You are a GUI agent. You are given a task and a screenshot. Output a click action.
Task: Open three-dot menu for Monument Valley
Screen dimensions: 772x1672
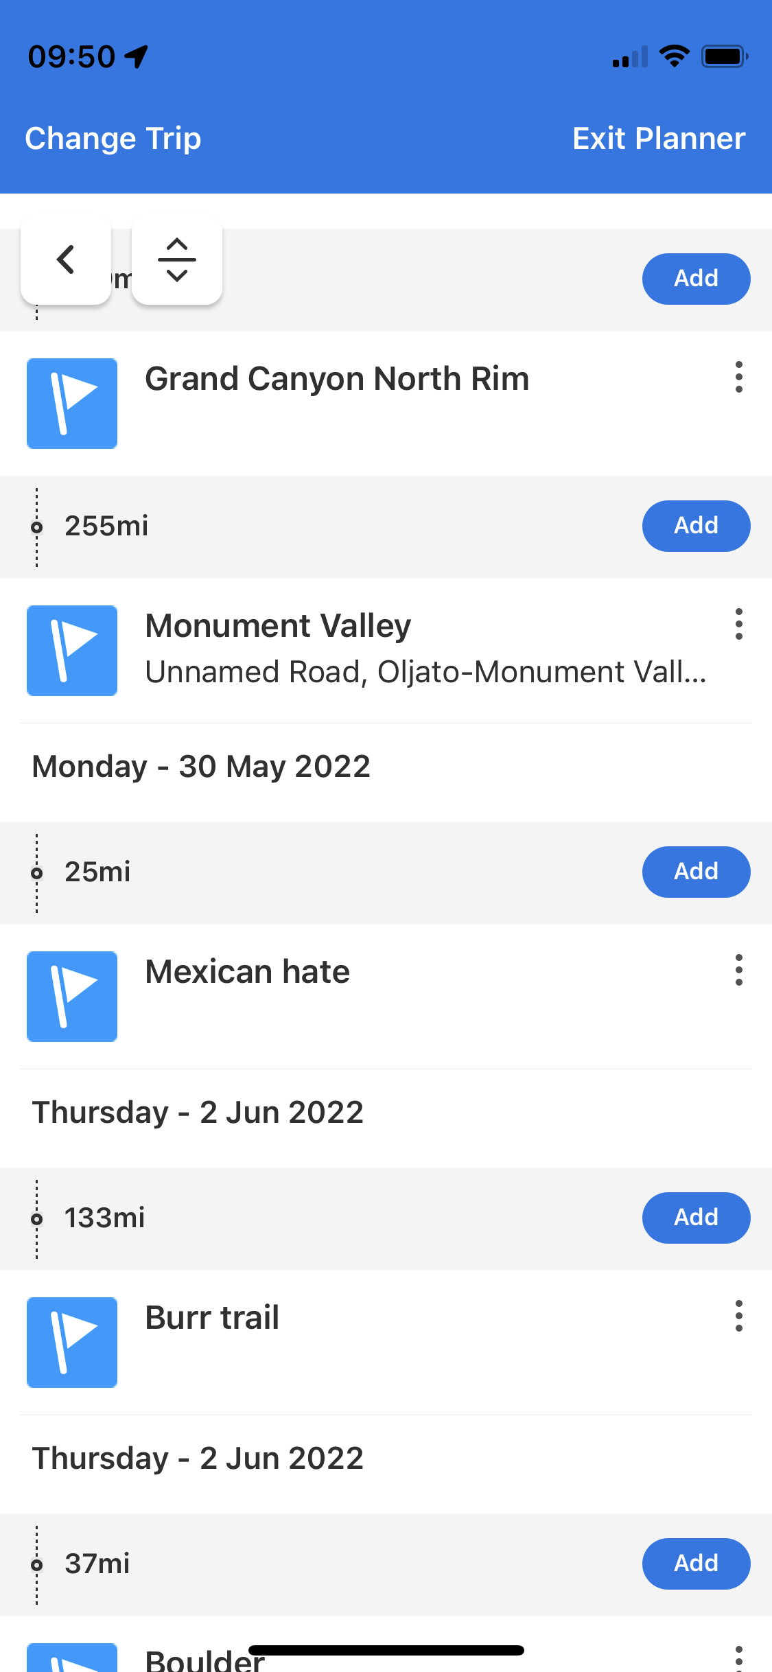[x=738, y=625]
